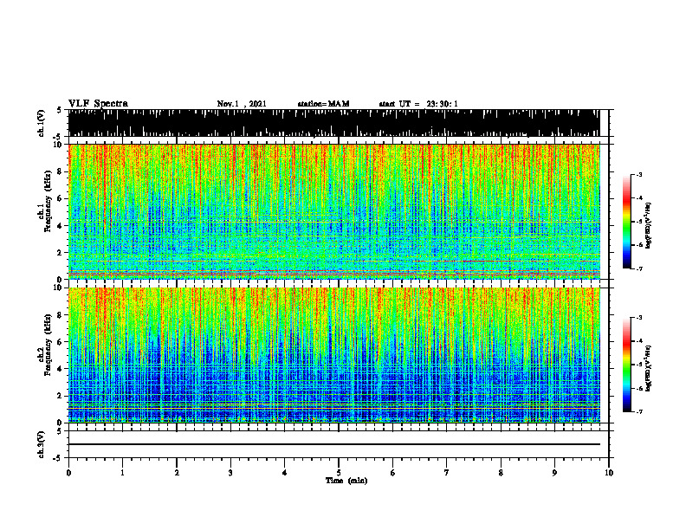Image resolution: width=686 pixels, height=530 pixels.
Task: Click the 'ch.3(V)' axis label
Action: point(42,444)
